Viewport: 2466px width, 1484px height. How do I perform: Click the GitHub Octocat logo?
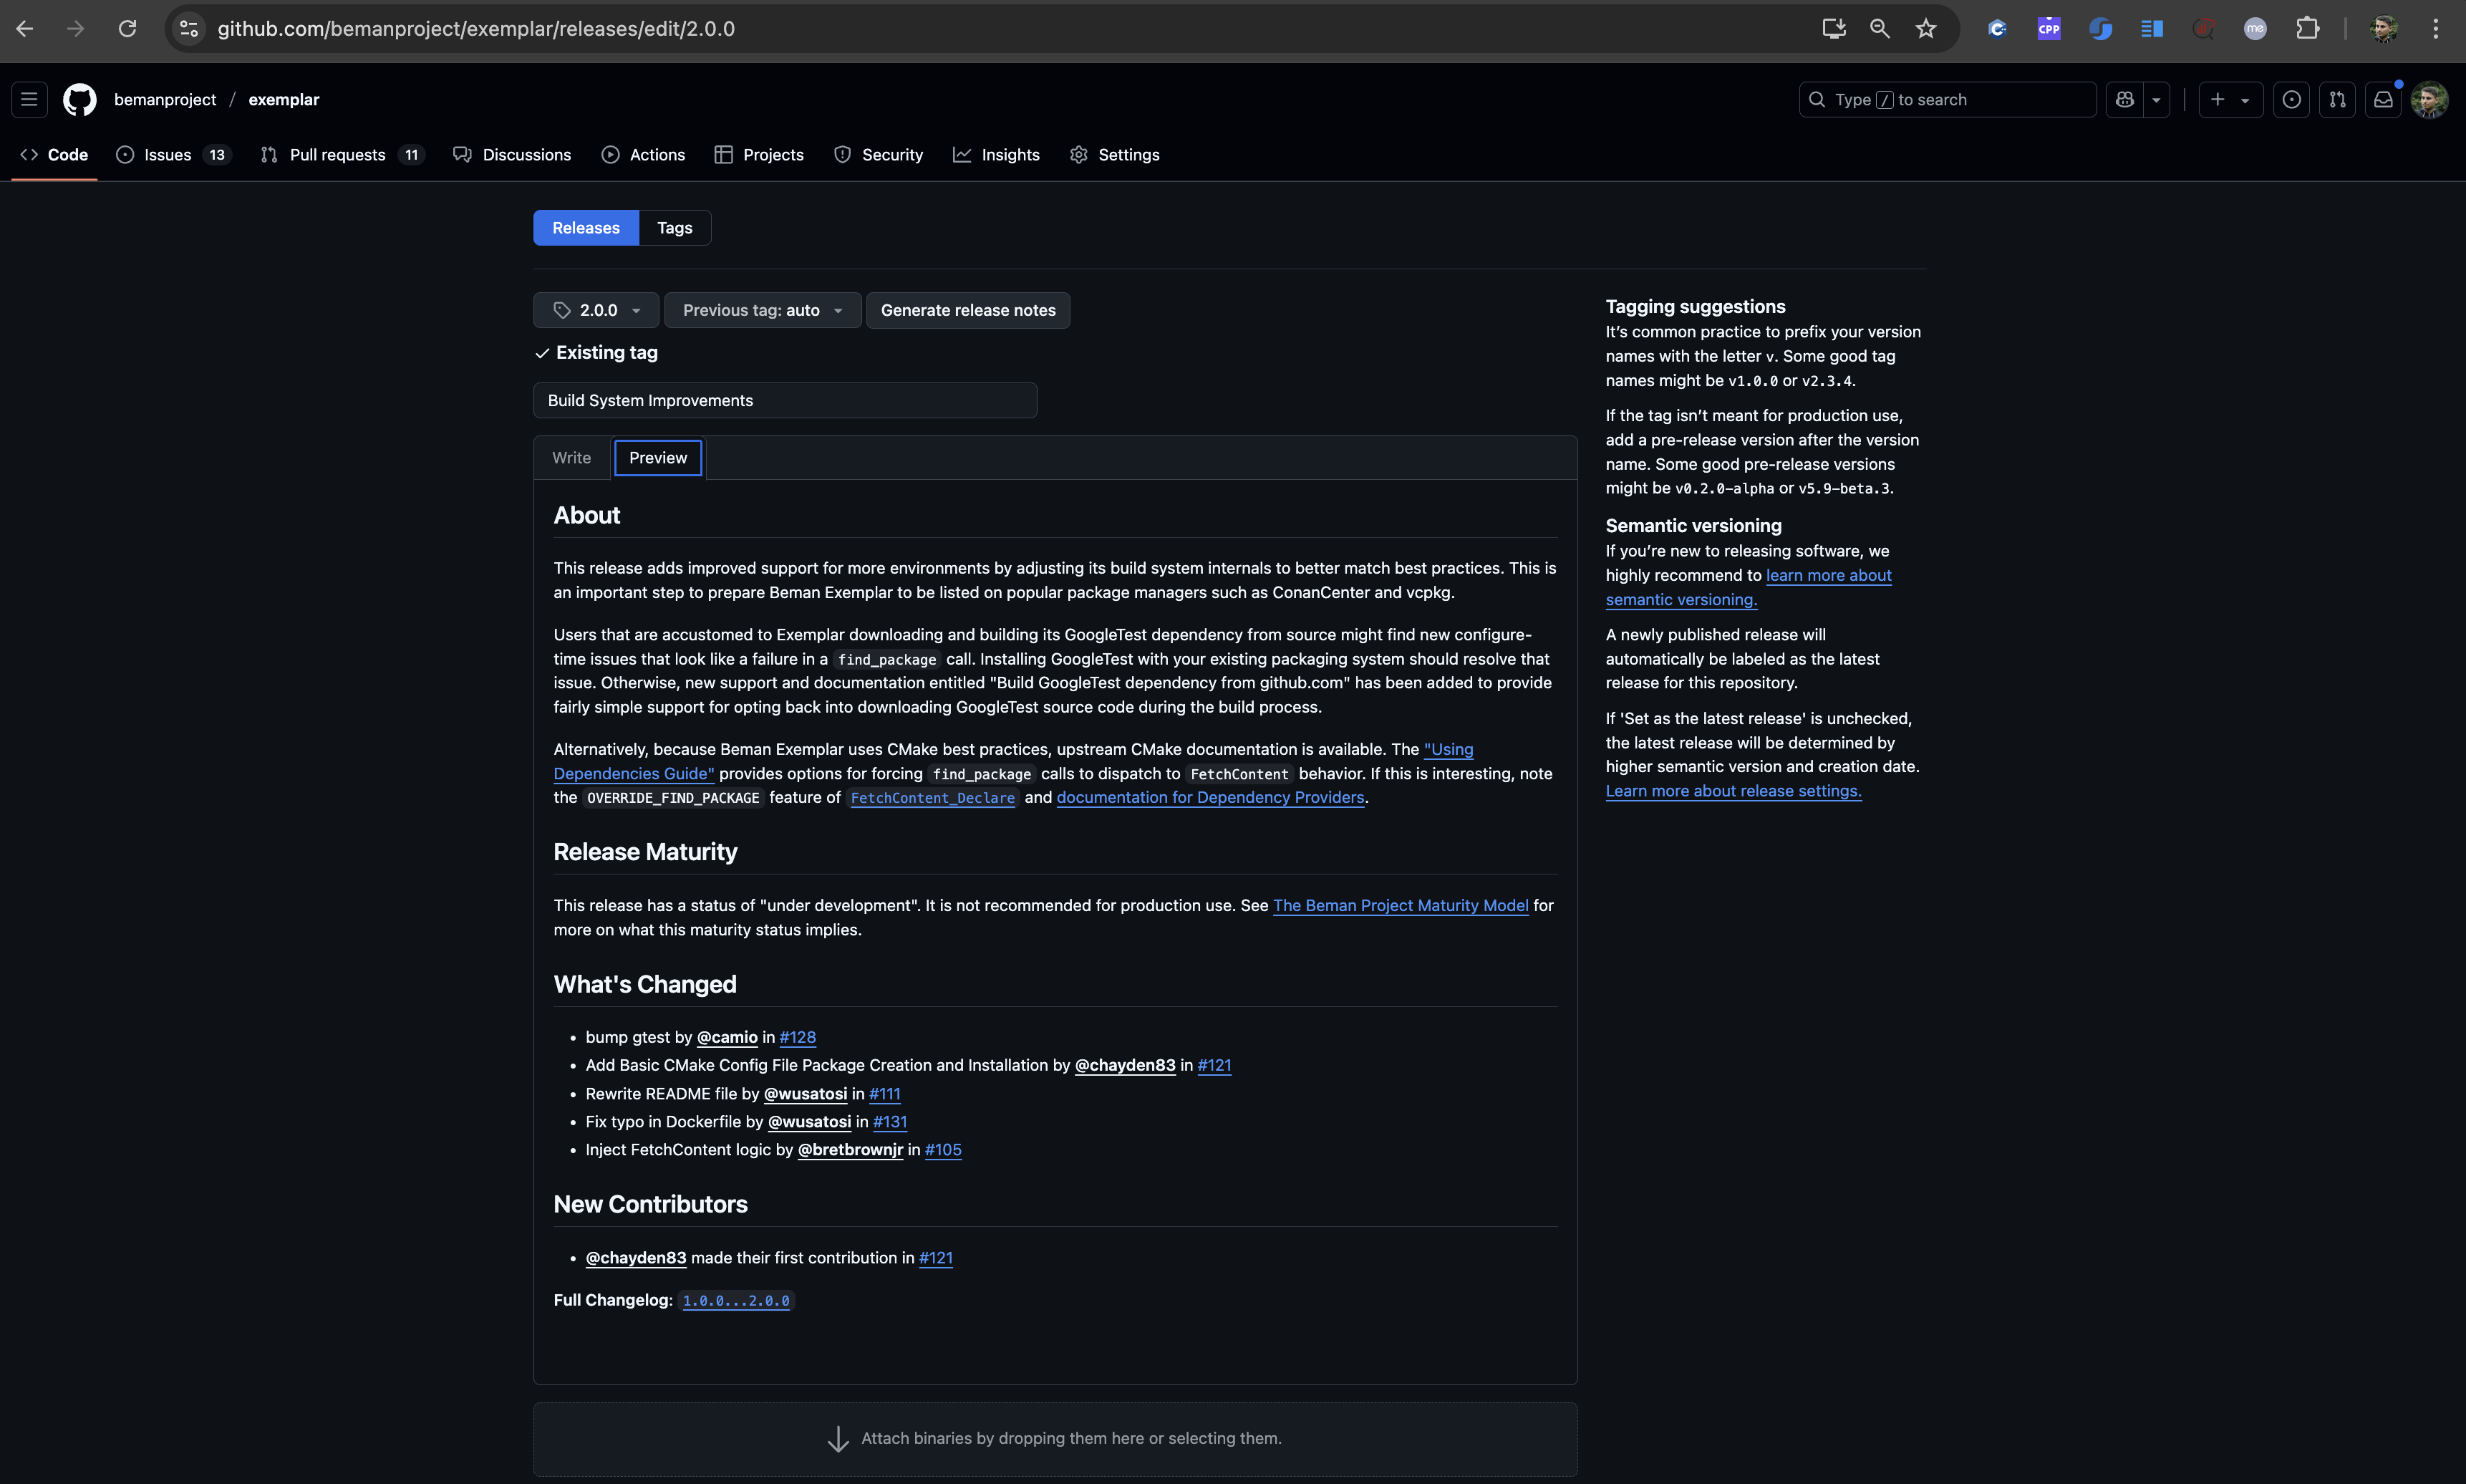(x=80, y=100)
